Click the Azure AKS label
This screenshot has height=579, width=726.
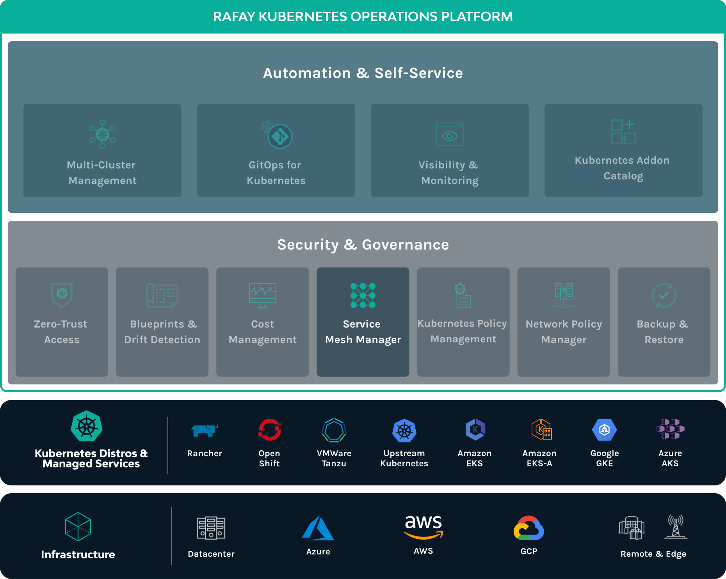tap(670, 458)
